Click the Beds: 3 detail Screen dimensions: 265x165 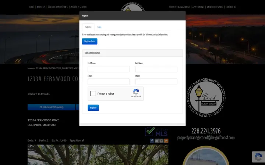click(32, 140)
